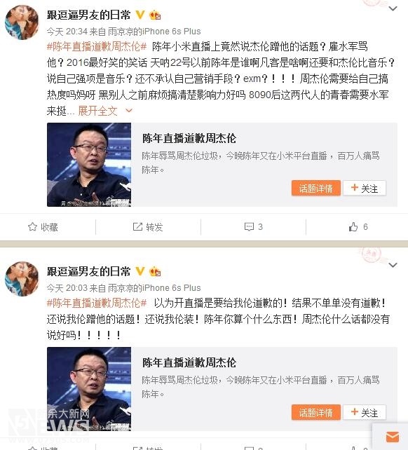Click second post author's avatar photo
Screen dimensions: 408x450
click(22, 279)
